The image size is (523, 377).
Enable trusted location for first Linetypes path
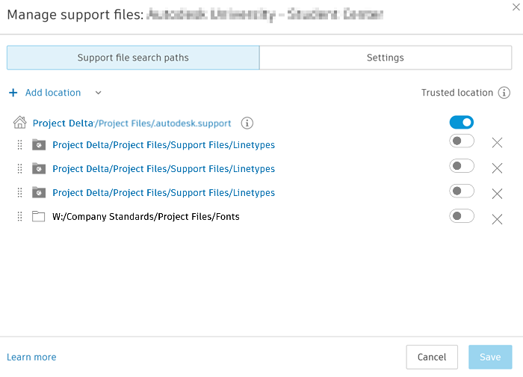462,141
